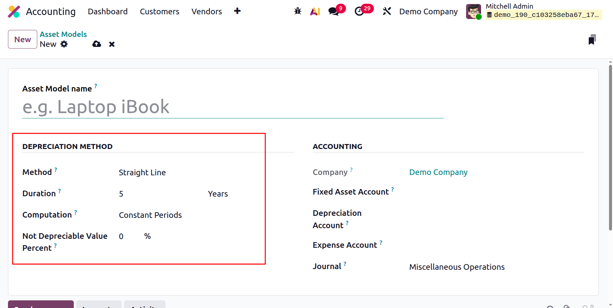Open the tools wrench icon

tap(387, 11)
